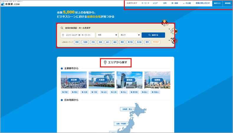This screenshot has height=133, width=233.
Task: Select the 新宿 popular keyword tag
Action: pos(77,42)
